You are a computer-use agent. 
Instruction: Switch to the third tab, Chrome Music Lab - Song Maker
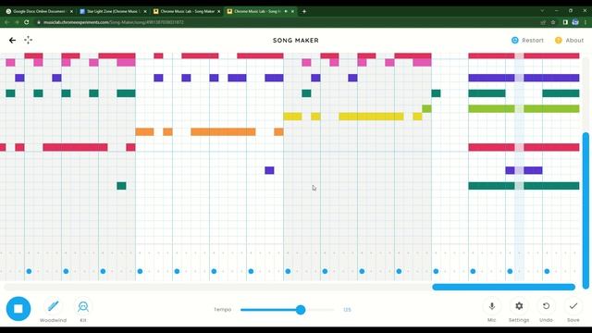coord(187,11)
